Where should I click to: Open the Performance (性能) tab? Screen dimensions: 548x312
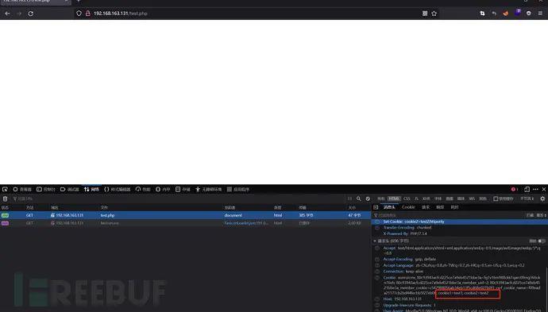coord(143,189)
